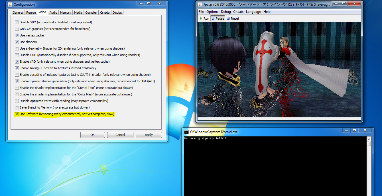Toggle Disable UBO checkbox

pos(17,55)
